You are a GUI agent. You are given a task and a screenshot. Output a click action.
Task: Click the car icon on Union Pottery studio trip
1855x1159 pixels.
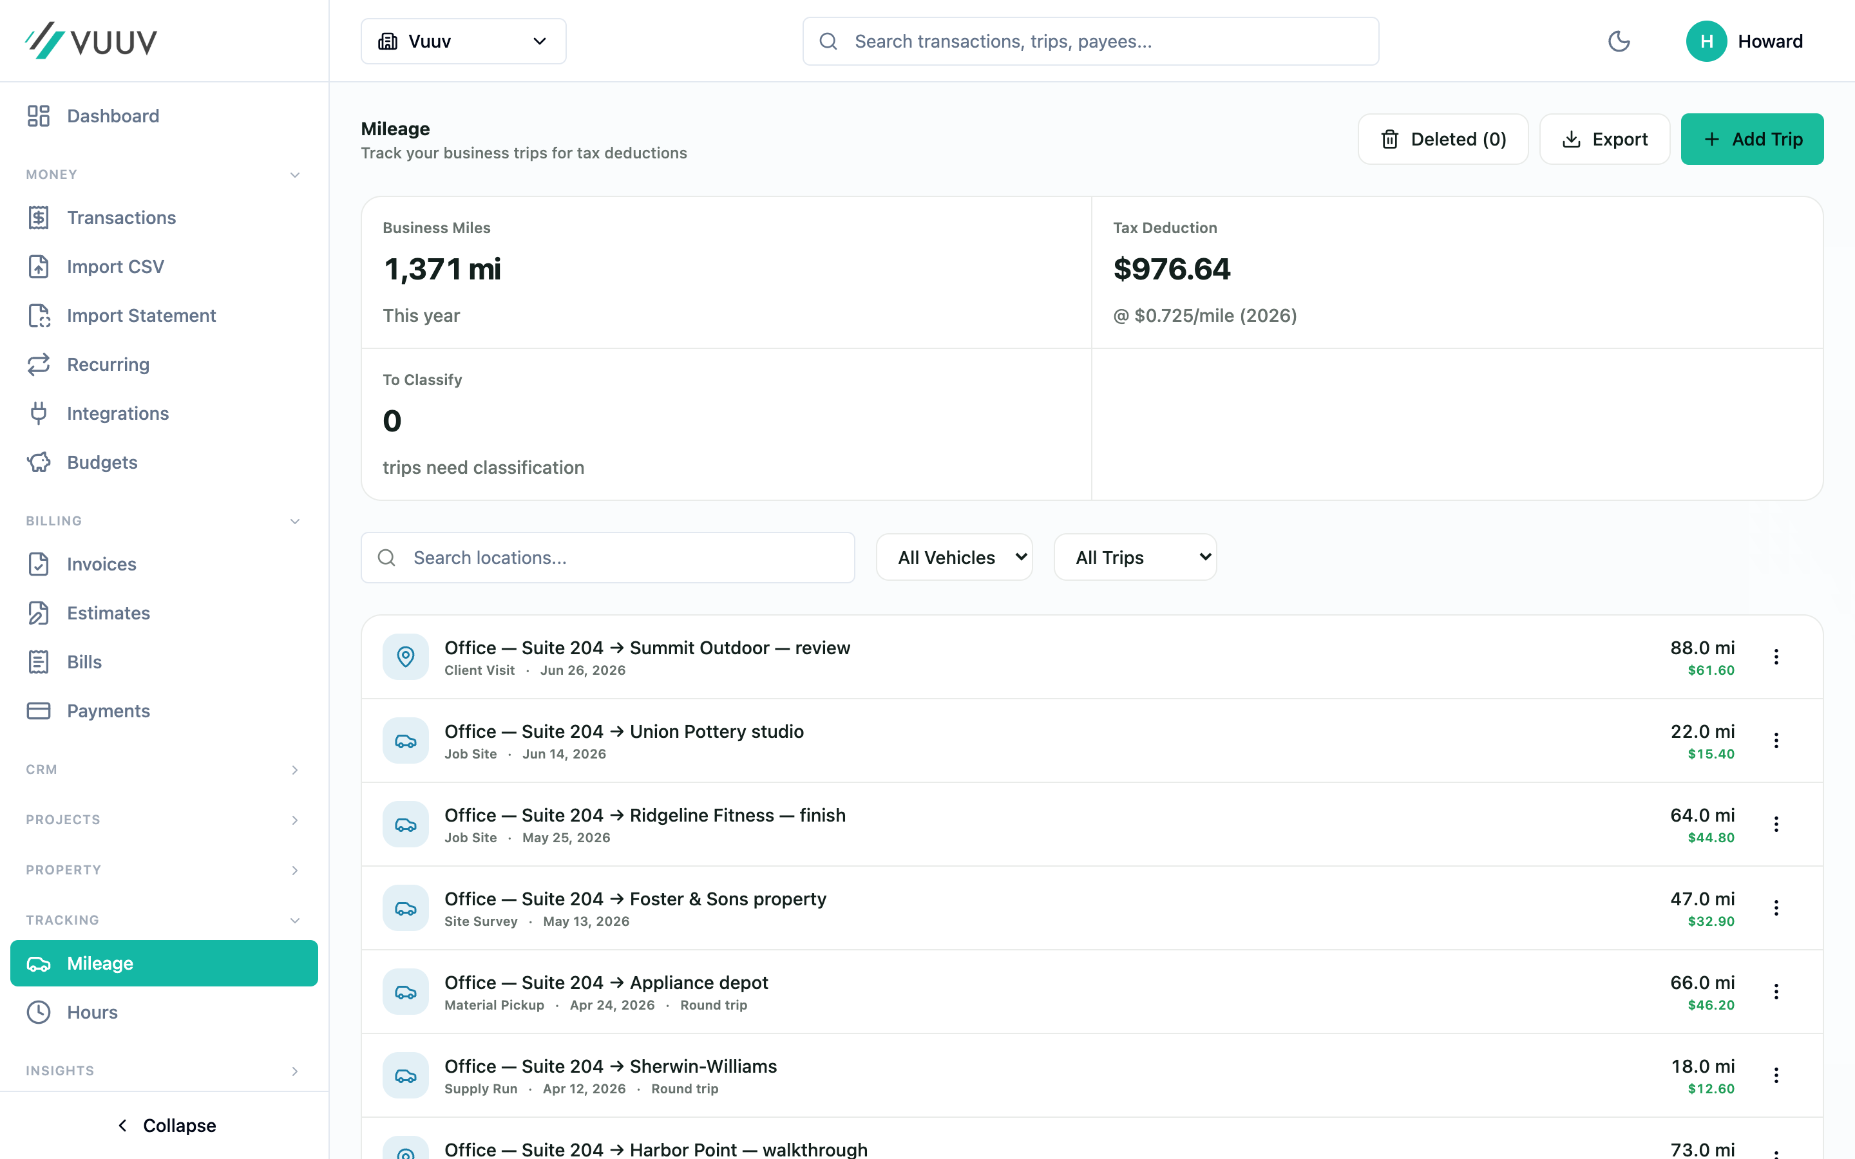pyautogui.click(x=406, y=740)
